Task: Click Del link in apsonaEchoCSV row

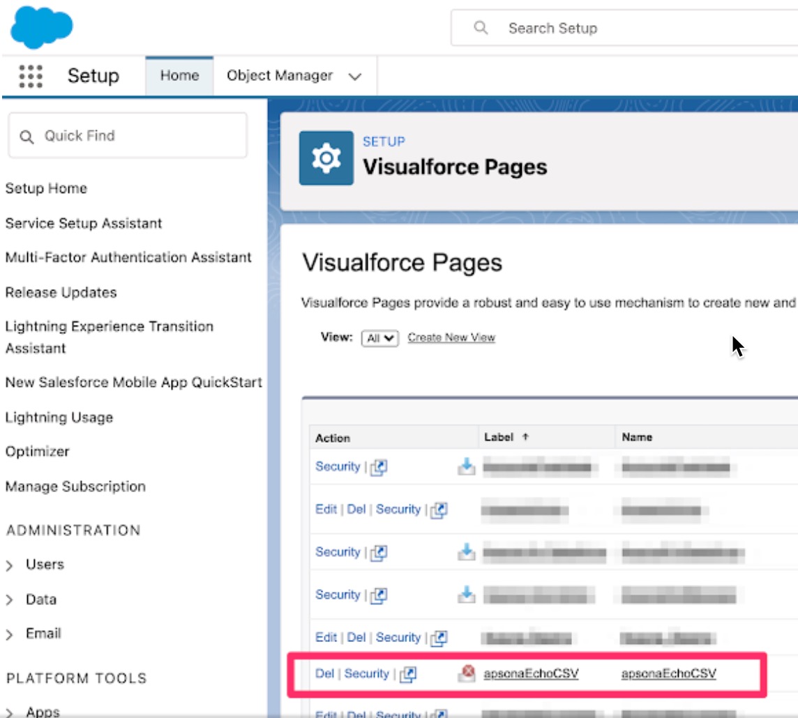Action: (x=324, y=674)
